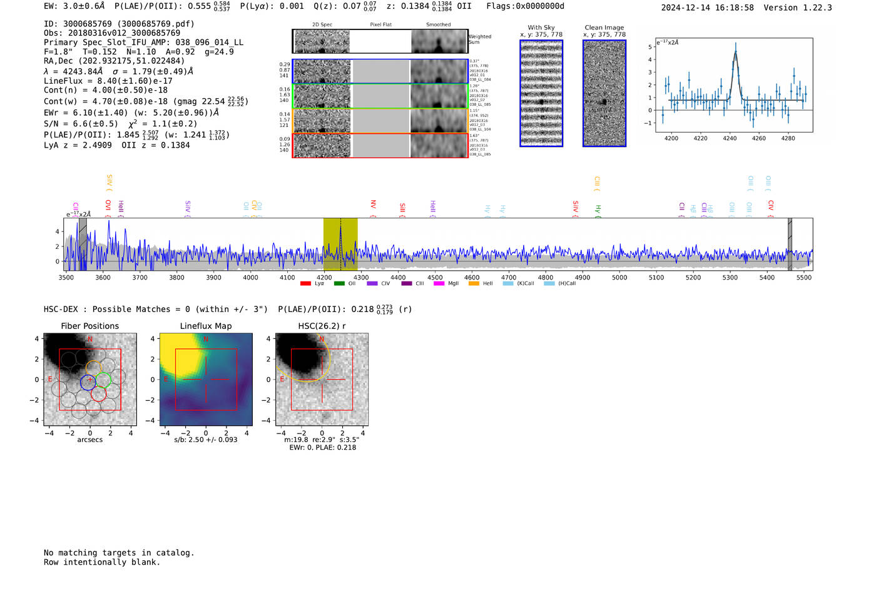
Task: Click the red Lyα legend swatch
Action: point(305,284)
